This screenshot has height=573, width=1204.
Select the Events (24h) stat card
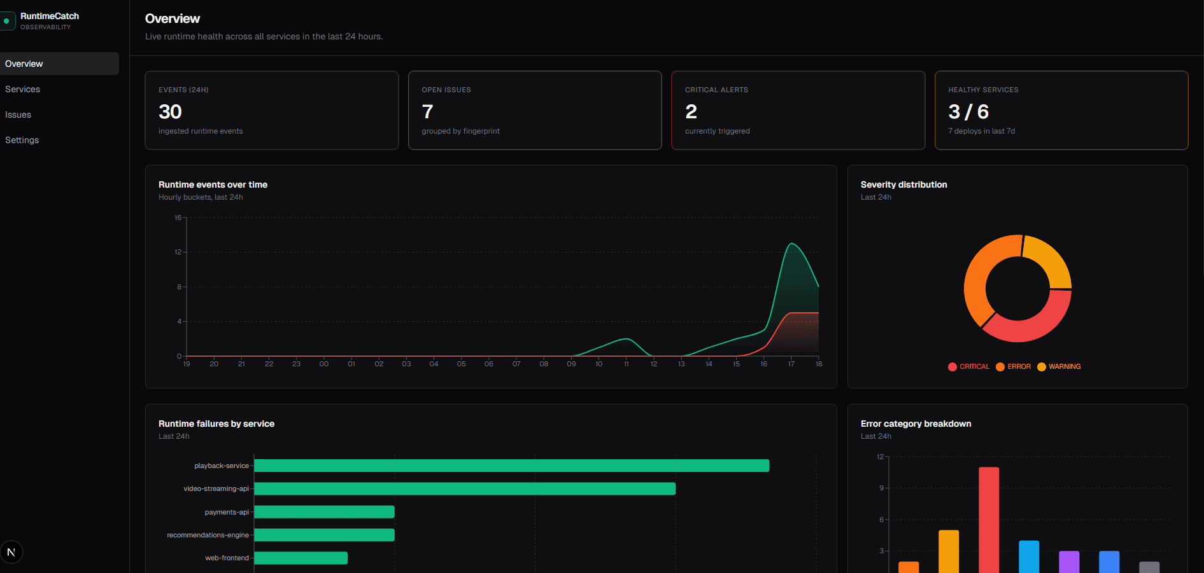pyautogui.click(x=272, y=110)
